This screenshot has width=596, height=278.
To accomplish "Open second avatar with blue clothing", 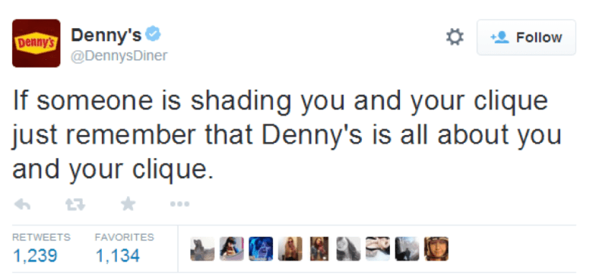I will [231, 249].
